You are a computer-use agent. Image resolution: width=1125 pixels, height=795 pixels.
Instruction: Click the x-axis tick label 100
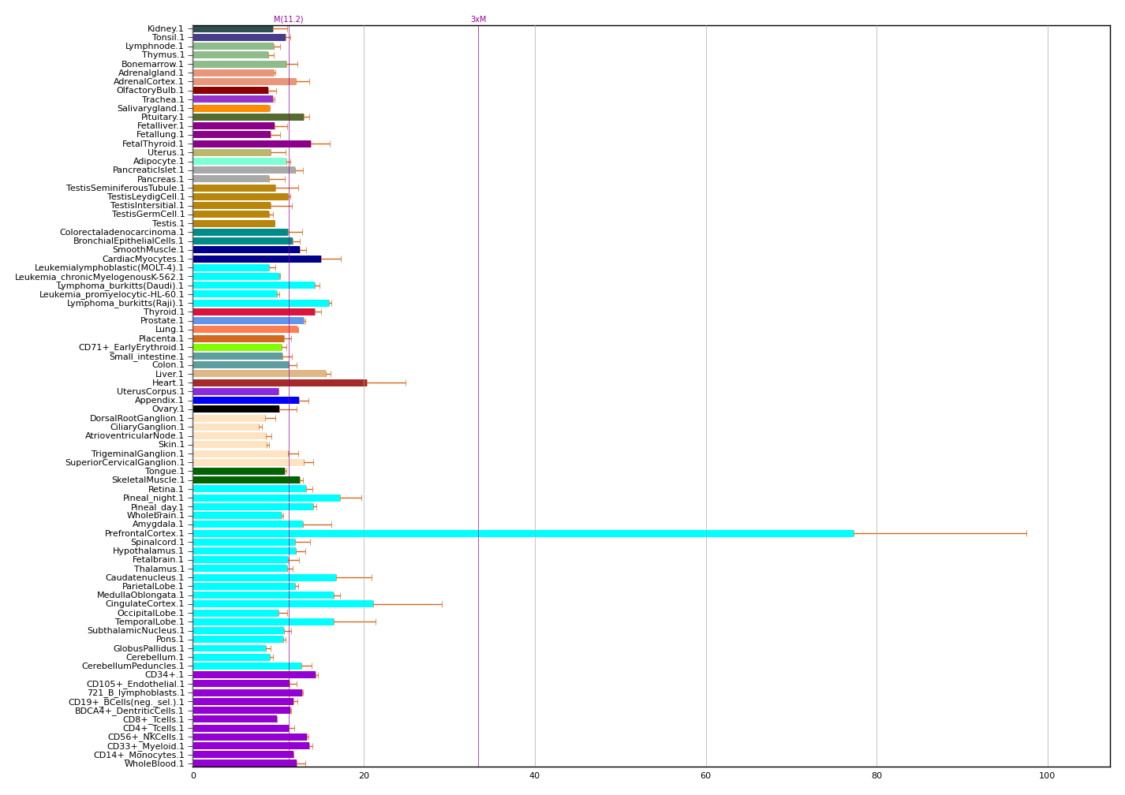[x=1047, y=775]
